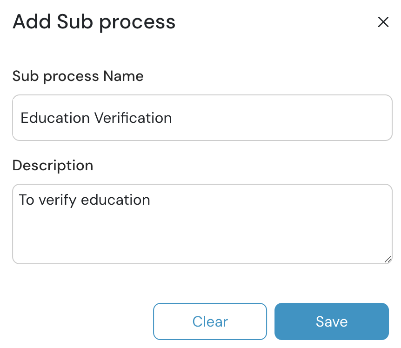Viewport: 401px width, 348px height.
Task: Click the Sub process Name label
Action: click(x=78, y=76)
